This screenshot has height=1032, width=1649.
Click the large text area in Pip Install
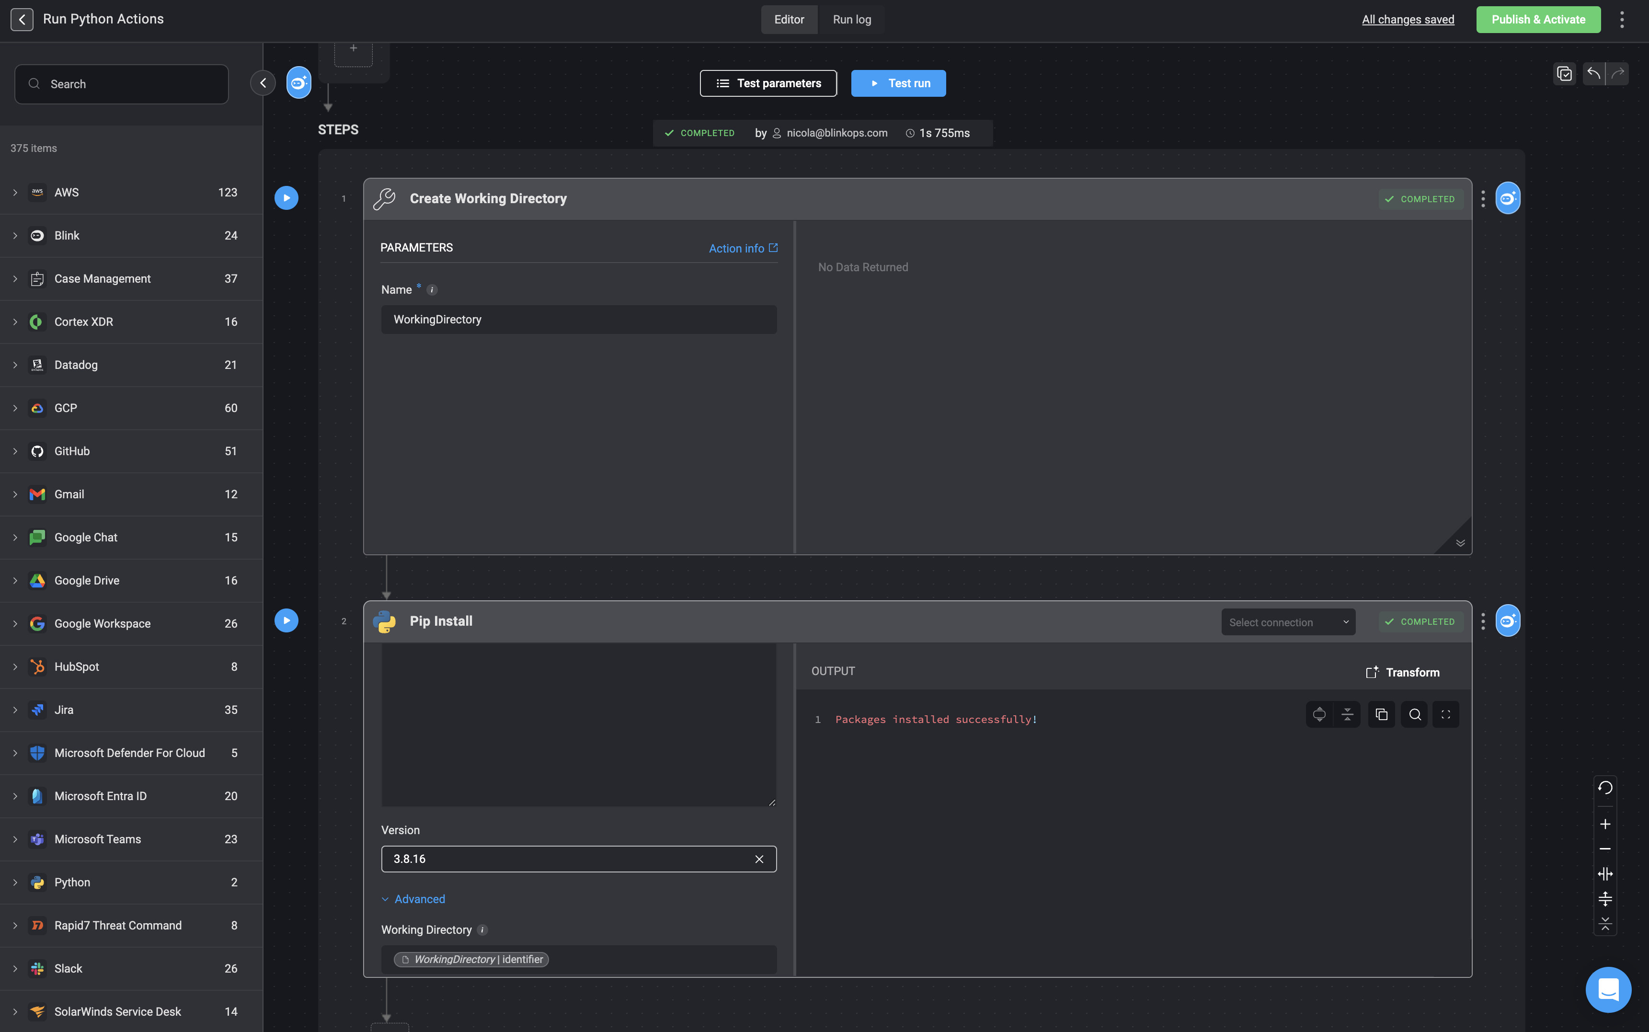coord(579,725)
